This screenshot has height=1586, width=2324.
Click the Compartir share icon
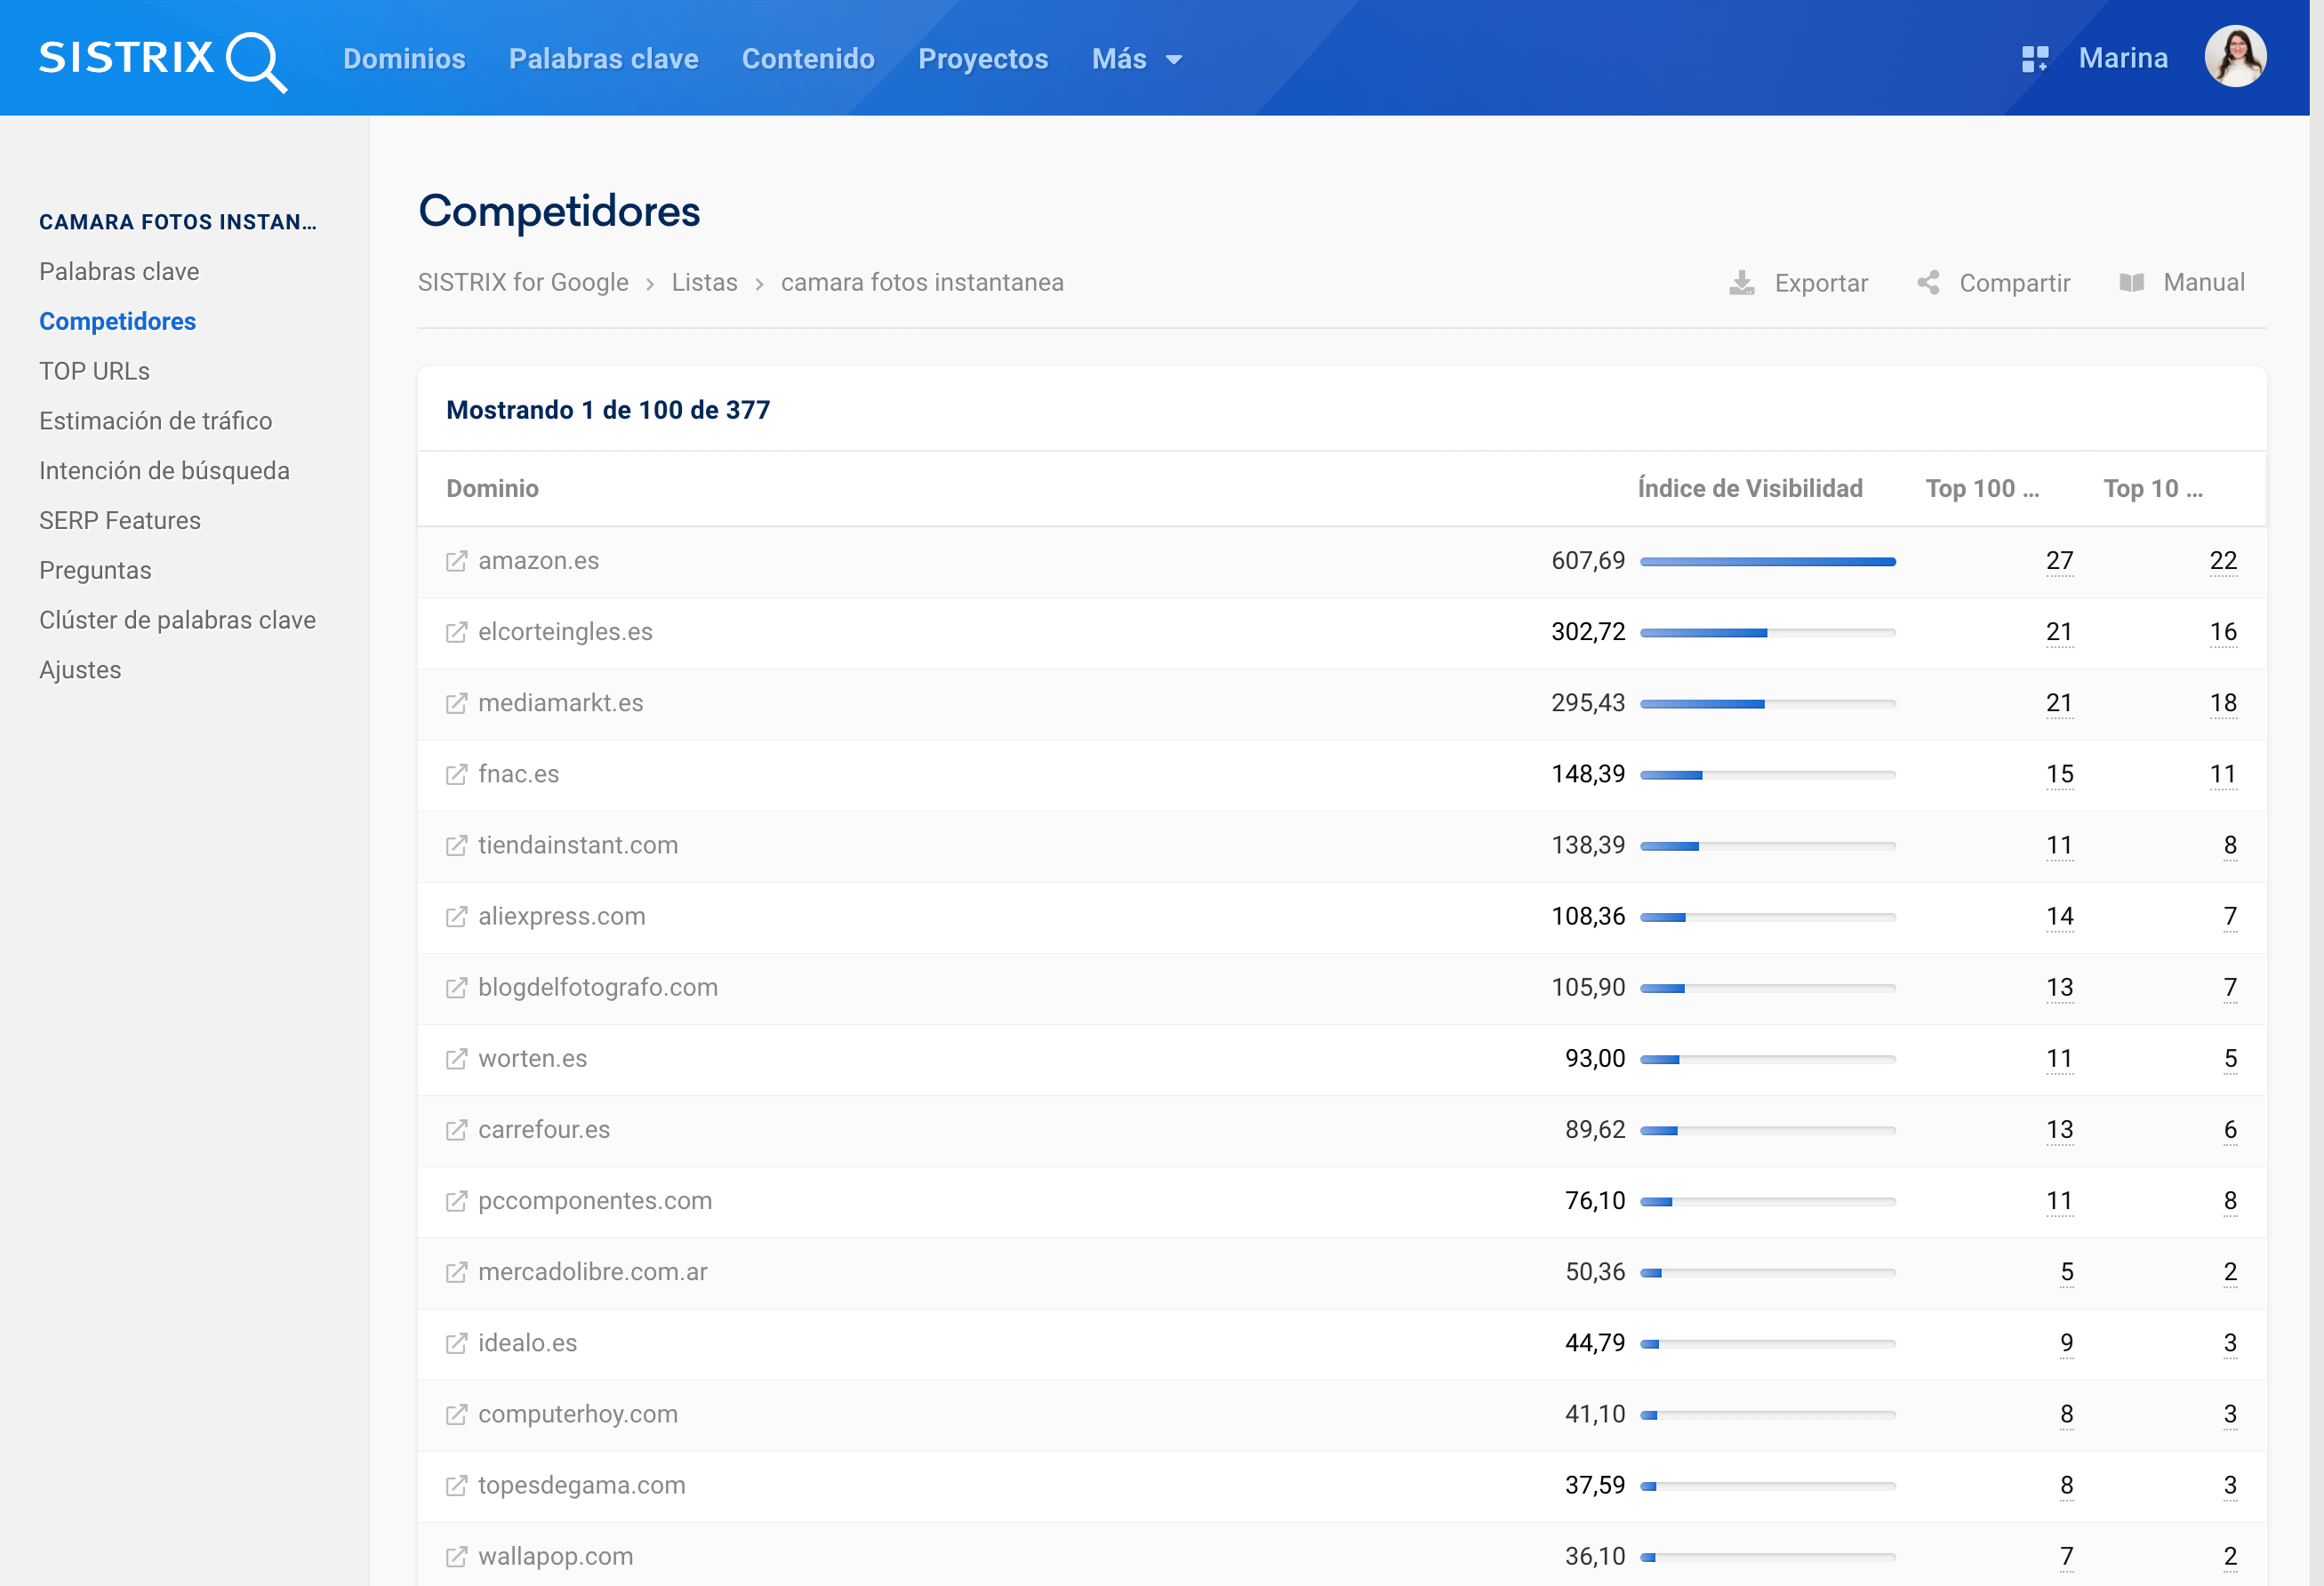click(x=1928, y=283)
